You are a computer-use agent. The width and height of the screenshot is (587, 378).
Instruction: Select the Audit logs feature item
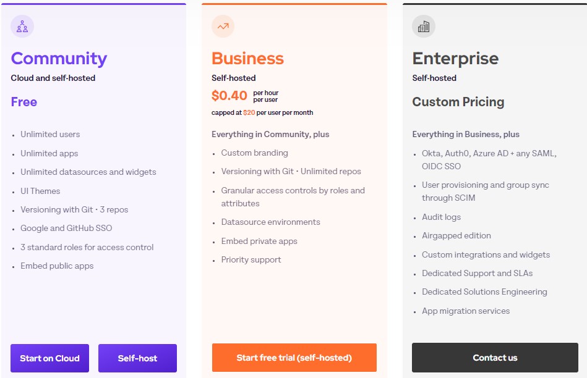(442, 217)
